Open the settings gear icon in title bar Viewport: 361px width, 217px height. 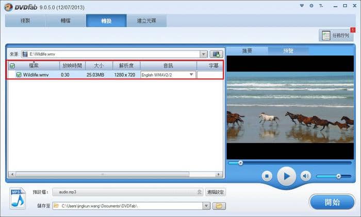point(311,6)
